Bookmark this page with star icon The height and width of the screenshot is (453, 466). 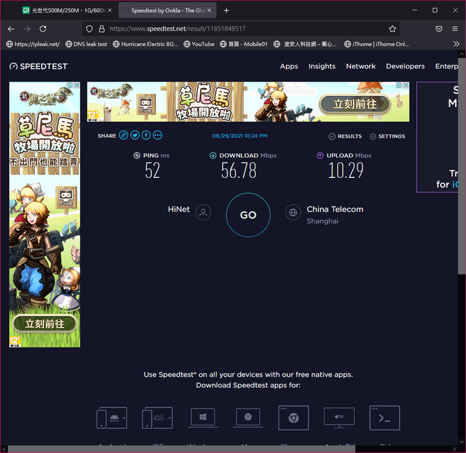(x=392, y=29)
